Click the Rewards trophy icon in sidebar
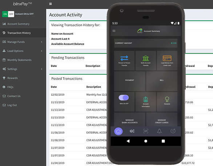 (4, 78)
